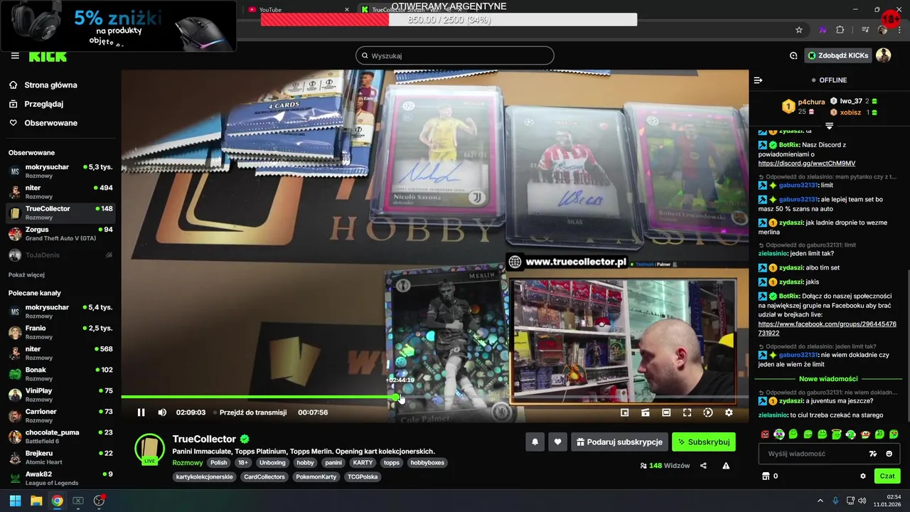
Task: Open 7TV emote picker in chat input
Action: pos(873,454)
